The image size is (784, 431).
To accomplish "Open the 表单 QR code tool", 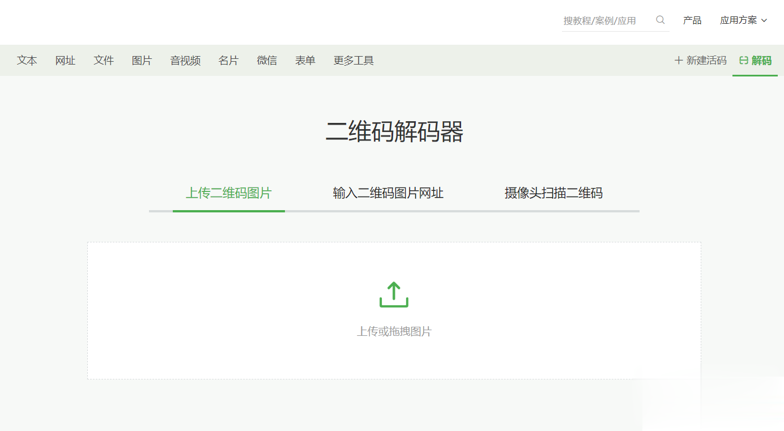I will click(x=305, y=60).
